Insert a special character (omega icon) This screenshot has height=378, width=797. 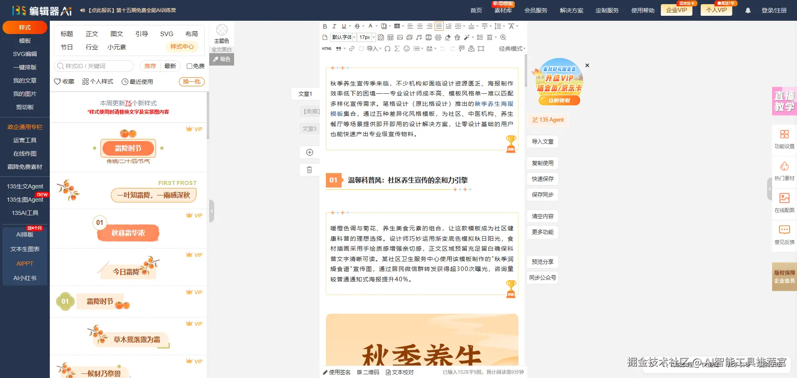click(x=387, y=49)
